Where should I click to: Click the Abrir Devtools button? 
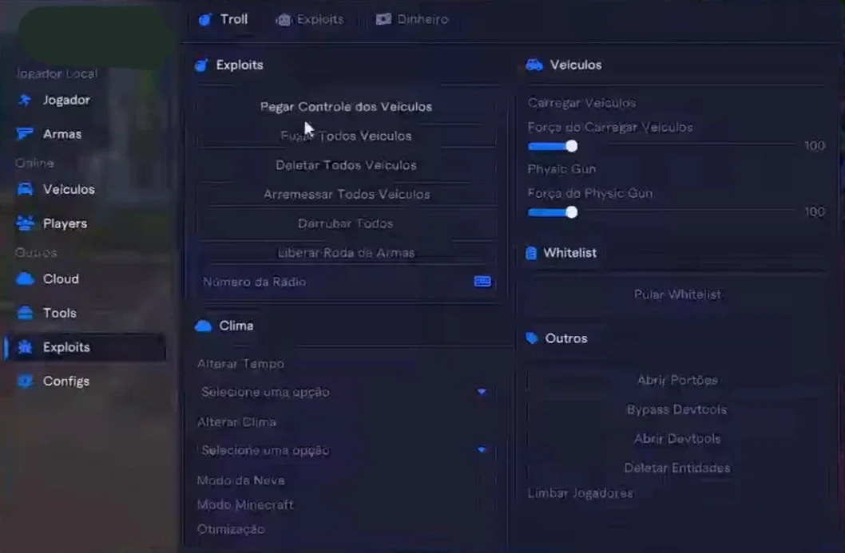point(676,438)
